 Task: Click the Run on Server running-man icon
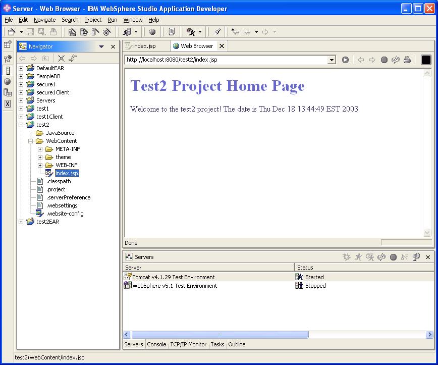(x=127, y=32)
